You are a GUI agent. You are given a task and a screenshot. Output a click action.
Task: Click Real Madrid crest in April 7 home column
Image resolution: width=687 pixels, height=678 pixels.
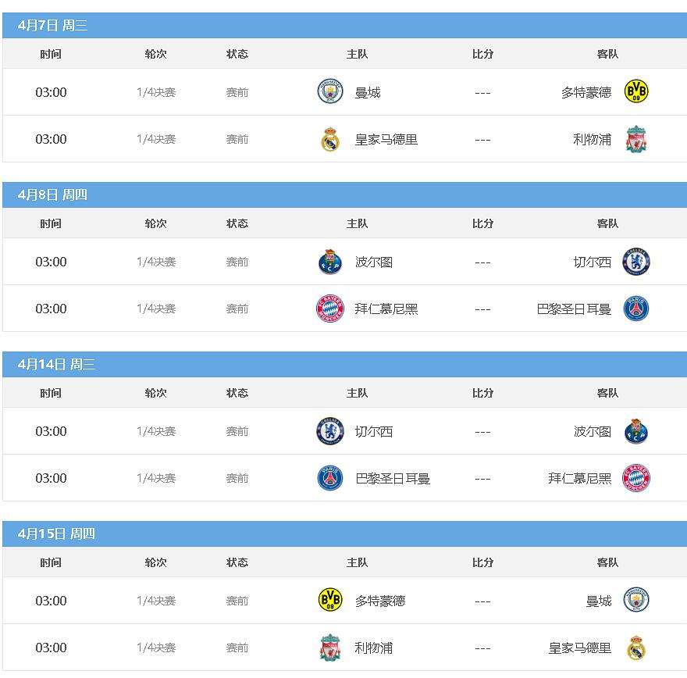pos(330,139)
